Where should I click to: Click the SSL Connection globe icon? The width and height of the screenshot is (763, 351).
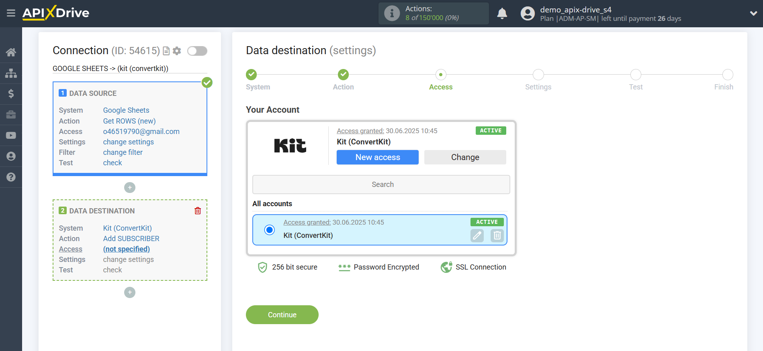pos(446,267)
